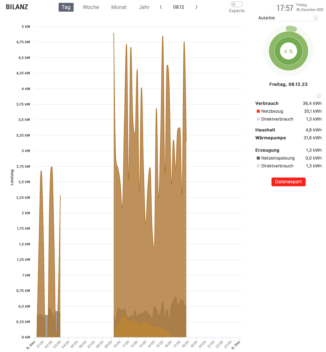Click the Haushalt 4,8 kWh value
This screenshot has height=352, width=326.
[x=313, y=130]
